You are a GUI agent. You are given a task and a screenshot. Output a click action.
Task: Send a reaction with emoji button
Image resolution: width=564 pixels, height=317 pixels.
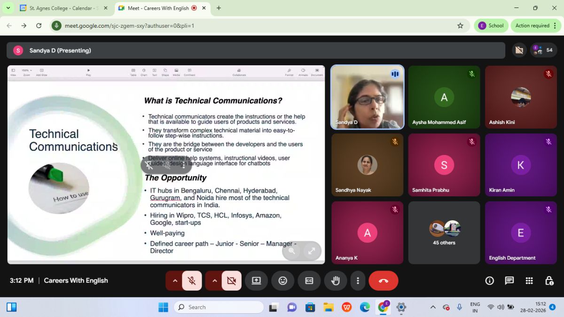click(x=282, y=281)
